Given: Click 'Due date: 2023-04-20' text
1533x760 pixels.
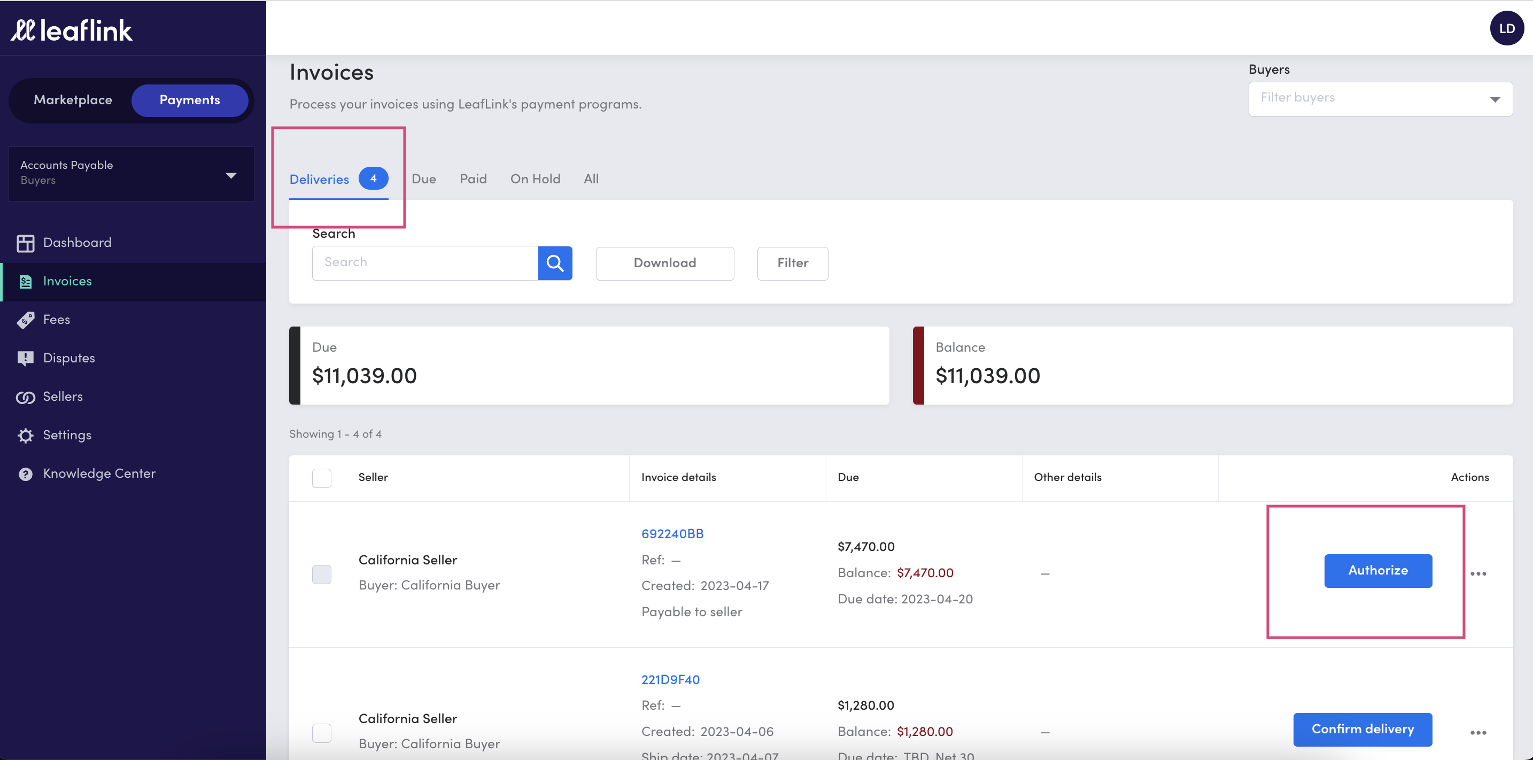Looking at the screenshot, I should (905, 599).
